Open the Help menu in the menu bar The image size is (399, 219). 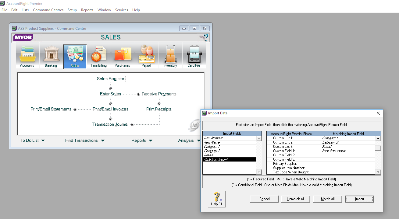(136, 10)
